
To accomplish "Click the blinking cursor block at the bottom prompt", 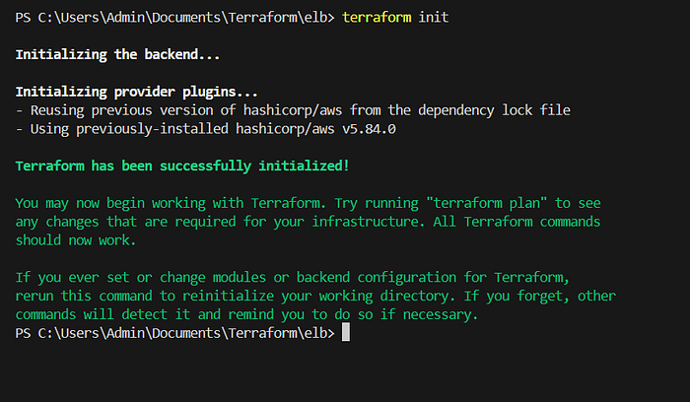I will click(x=346, y=332).
